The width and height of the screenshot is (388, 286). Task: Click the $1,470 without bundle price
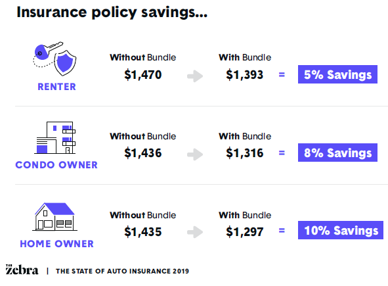(143, 74)
